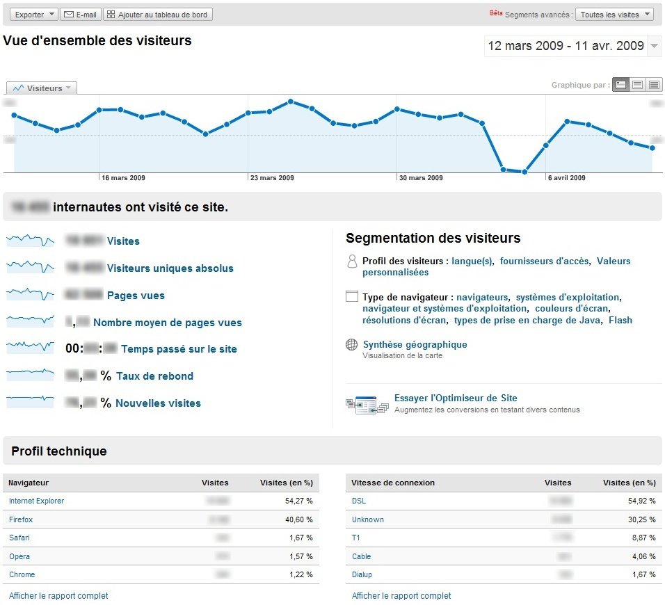Open the Toutes les visites segment dropdown

point(614,15)
